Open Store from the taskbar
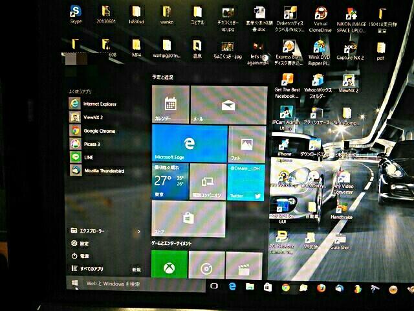Image resolution: width=414 pixels, height=311 pixels. coord(268,287)
